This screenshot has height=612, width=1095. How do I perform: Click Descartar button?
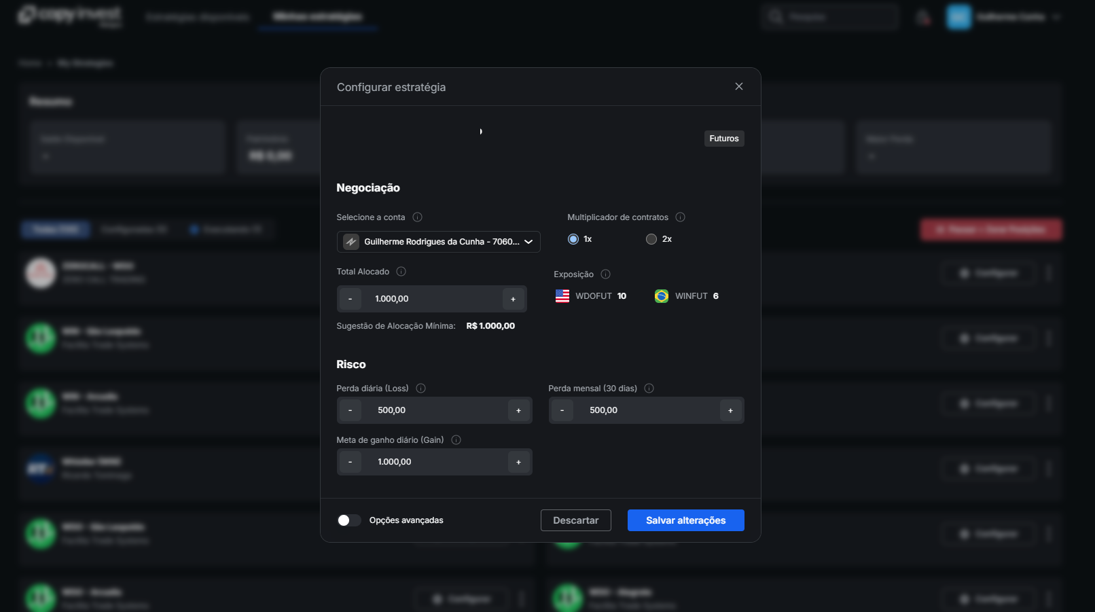tap(576, 520)
